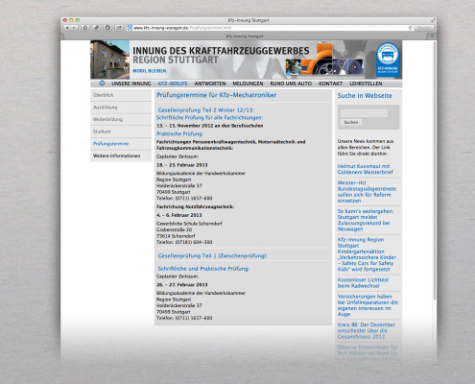Open the MELDUNGEN menu
Image resolution: width=475 pixels, height=384 pixels.
[248, 84]
